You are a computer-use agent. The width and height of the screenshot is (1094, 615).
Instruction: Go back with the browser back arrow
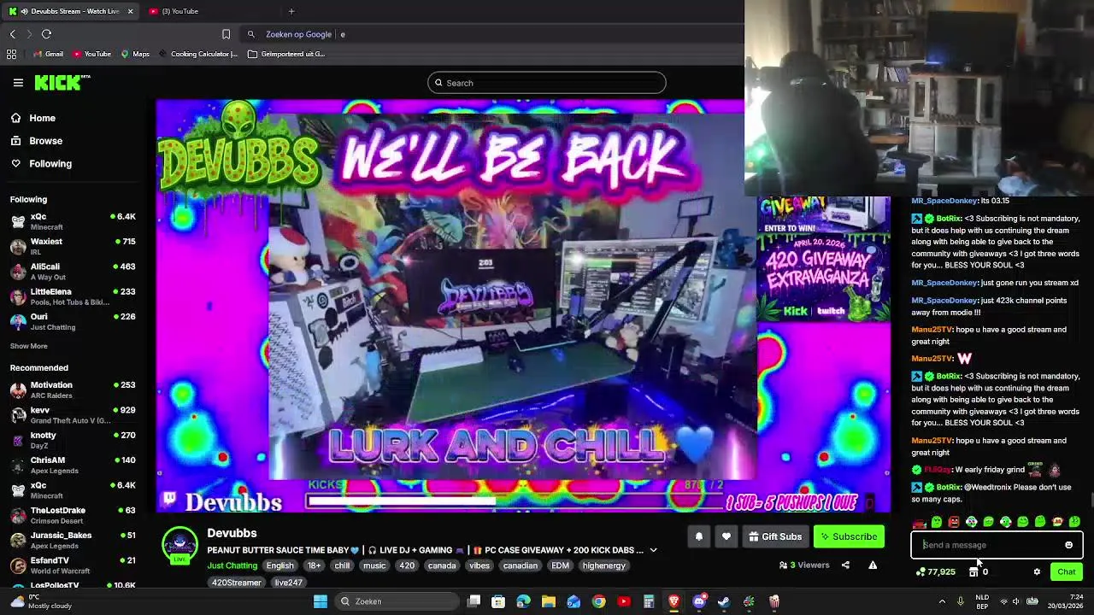tap(12, 34)
